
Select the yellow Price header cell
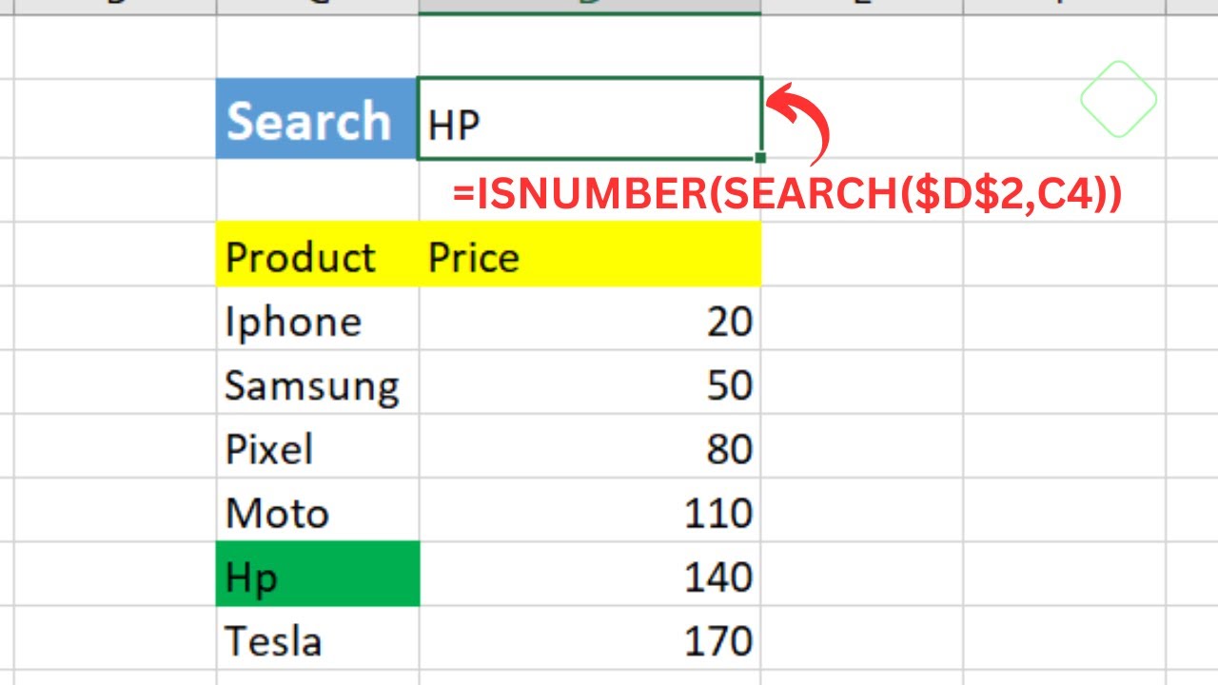(x=589, y=255)
